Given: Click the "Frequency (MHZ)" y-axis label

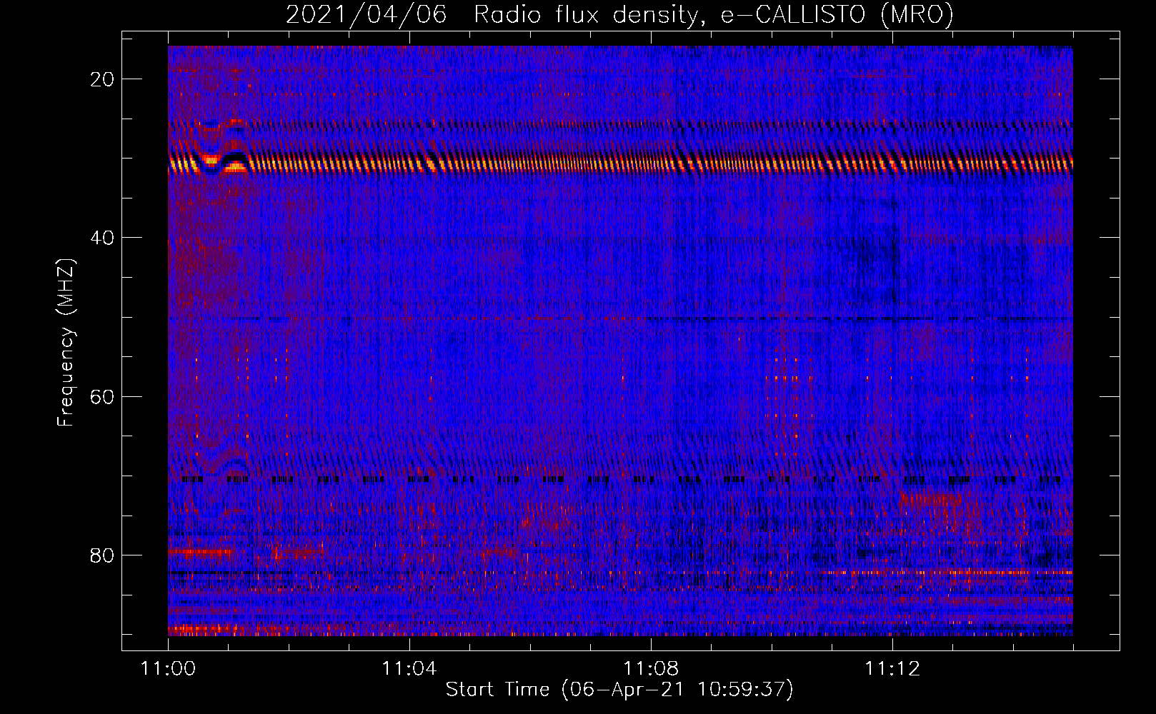Looking at the screenshot, I should pos(66,343).
